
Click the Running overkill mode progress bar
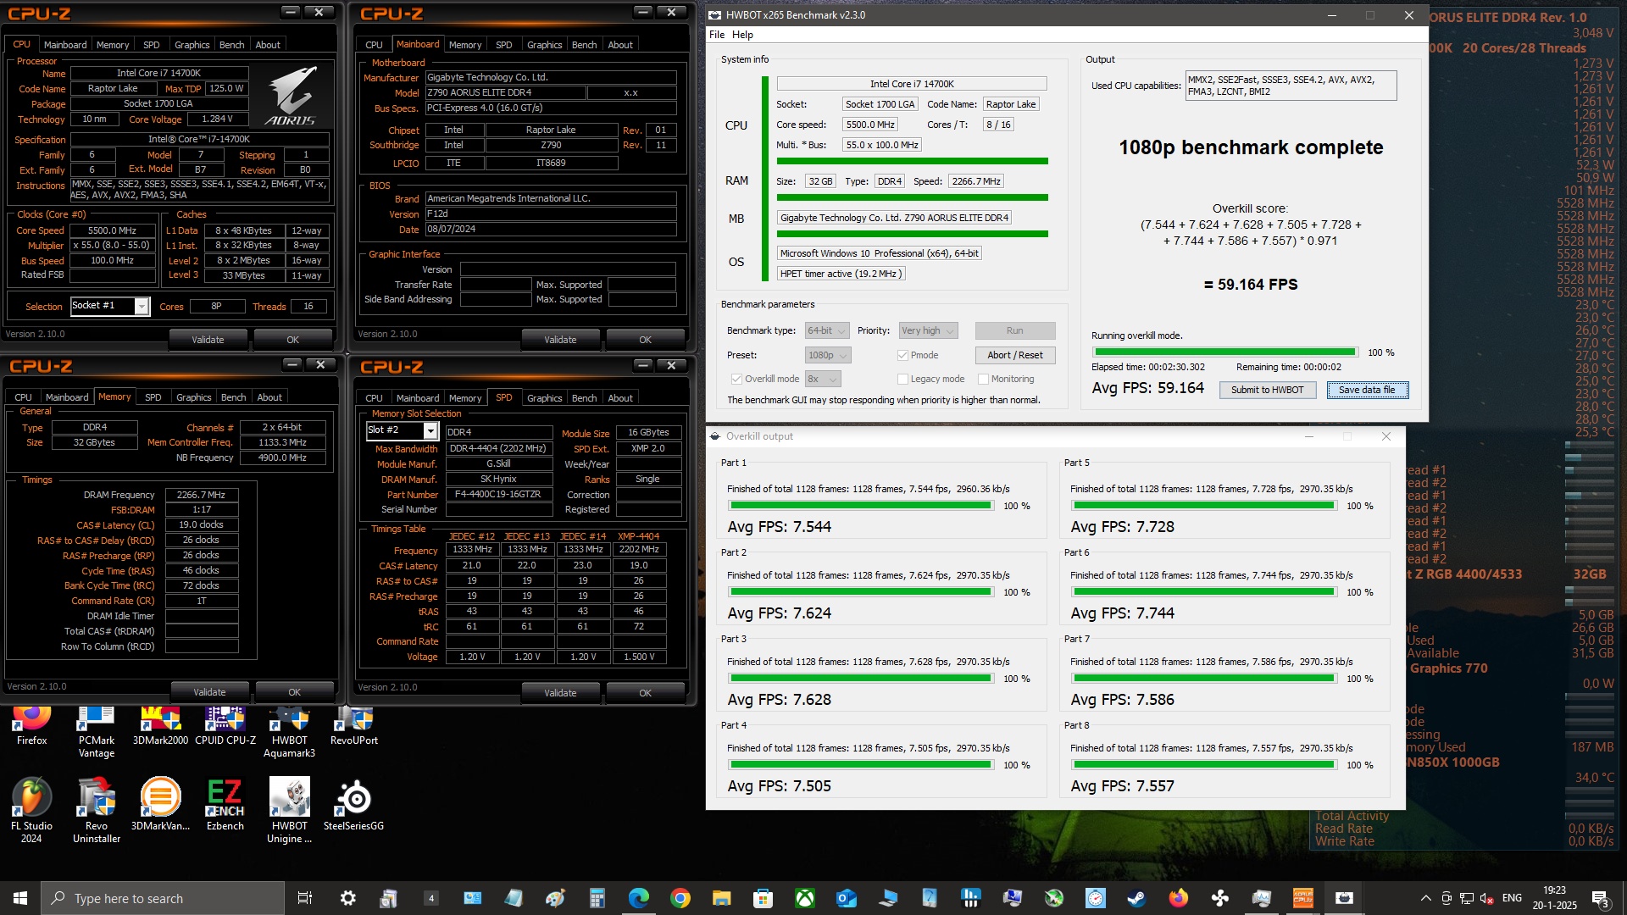tap(1224, 352)
